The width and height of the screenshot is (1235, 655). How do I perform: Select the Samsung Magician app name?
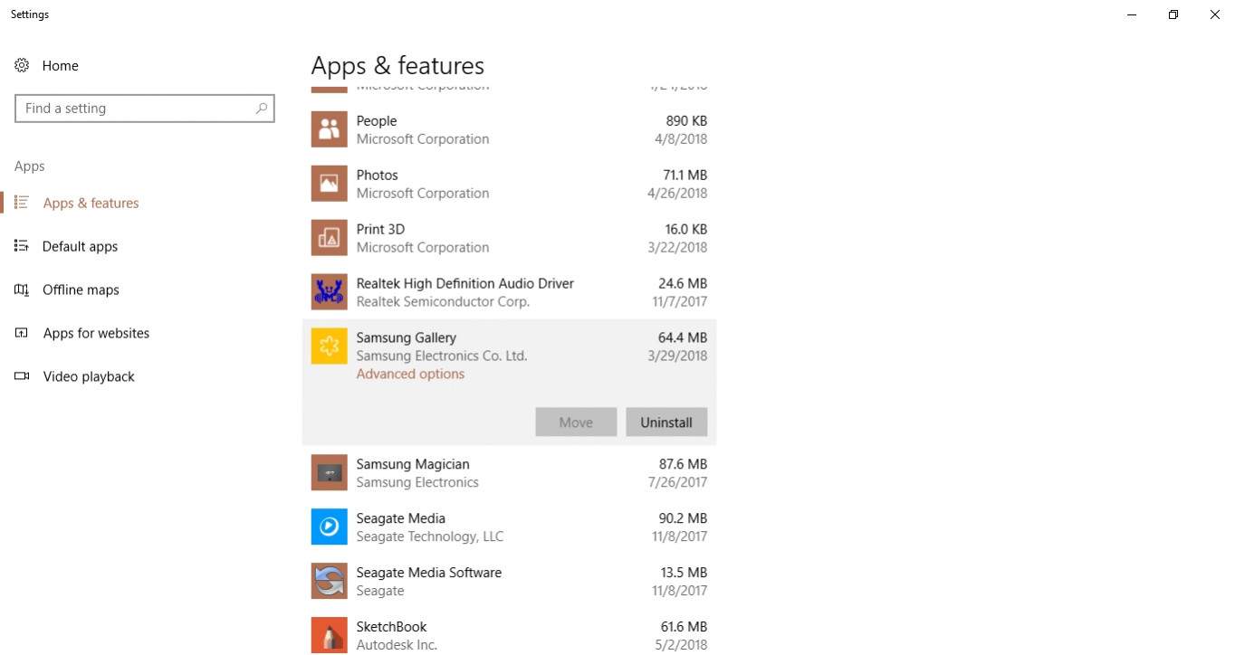(x=413, y=464)
